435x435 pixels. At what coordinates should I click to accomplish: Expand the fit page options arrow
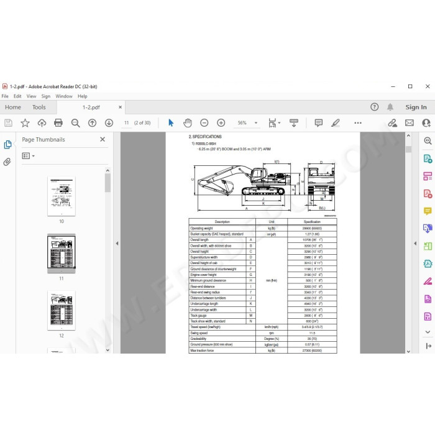279,122
